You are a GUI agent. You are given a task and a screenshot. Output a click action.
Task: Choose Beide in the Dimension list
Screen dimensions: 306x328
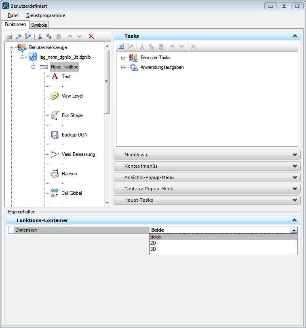pos(223,237)
